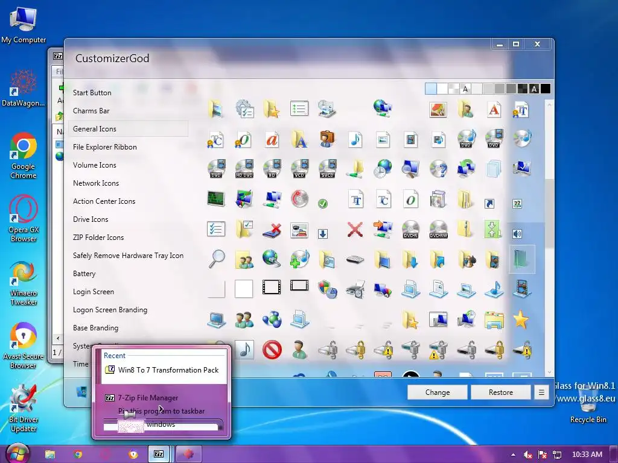Open the Action Center Icons section

tap(104, 201)
